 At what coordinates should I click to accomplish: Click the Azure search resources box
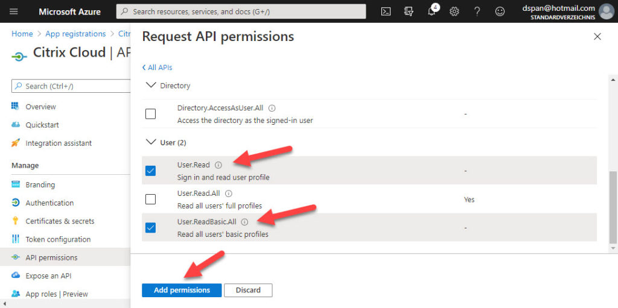tap(241, 11)
